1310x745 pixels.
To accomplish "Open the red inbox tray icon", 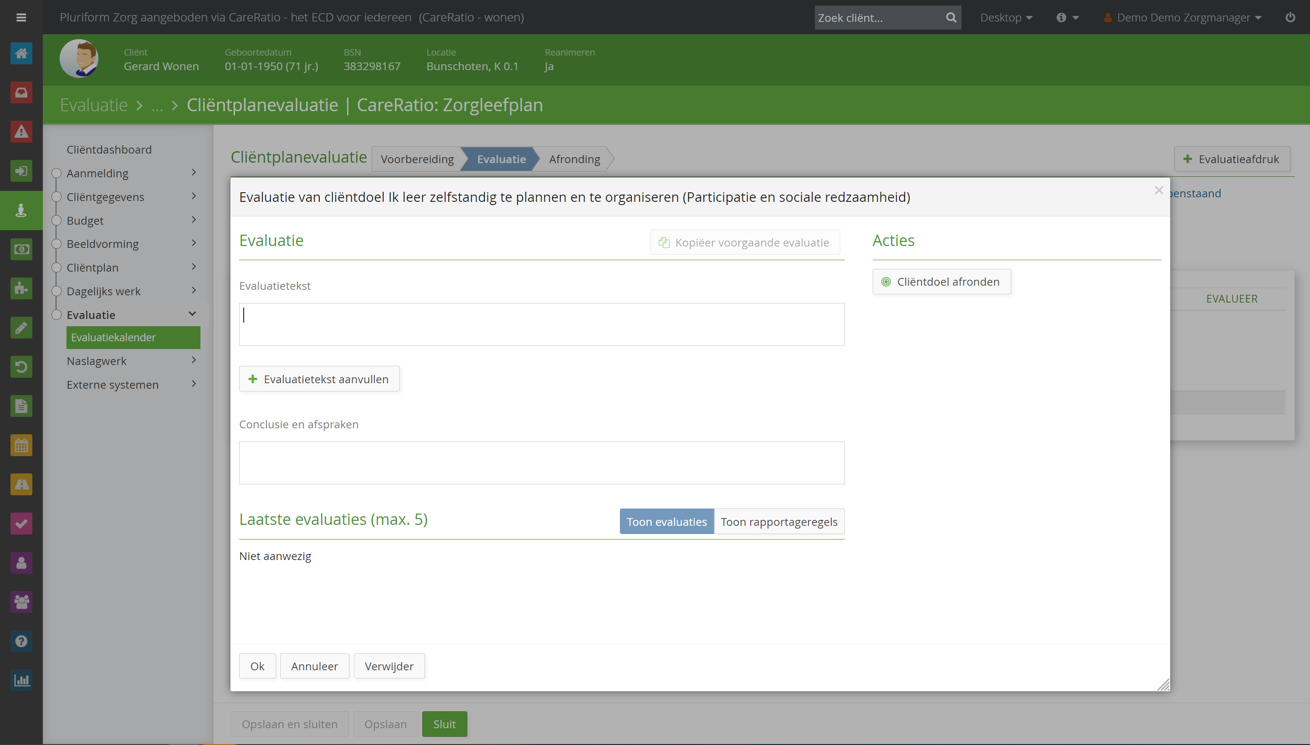I will pyautogui.click(x=21, y=92).
